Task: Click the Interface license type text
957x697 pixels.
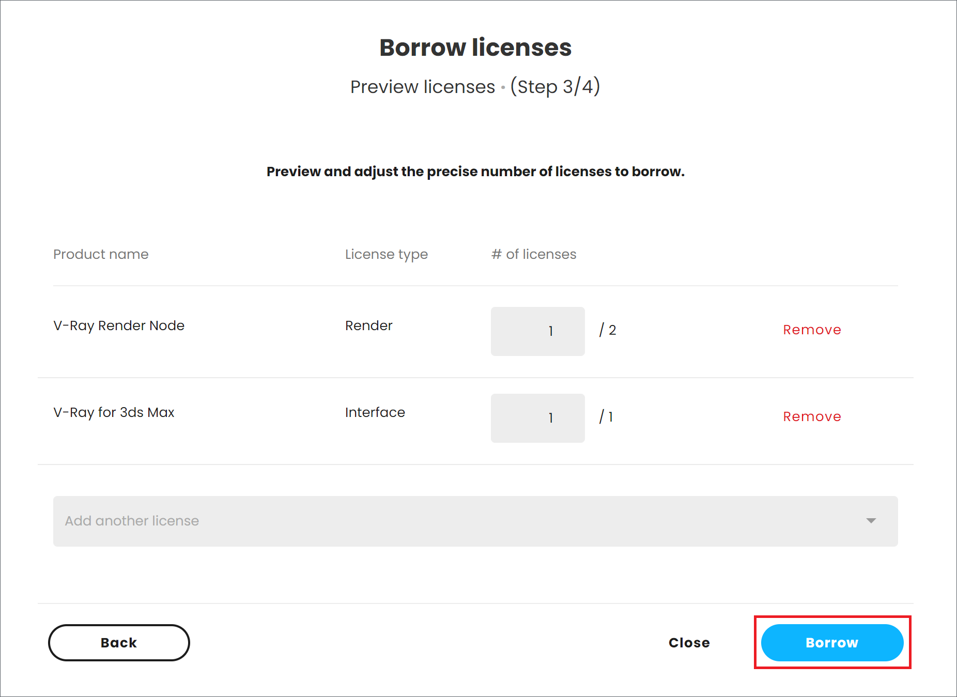Action: point(375,412)
